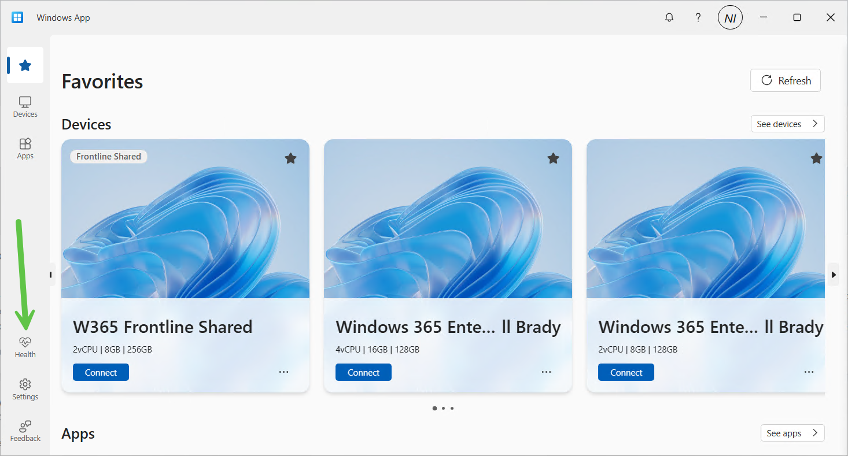Expand the See devices link
This screenshot has width=848, height=456.
click(x=787, y=124)
